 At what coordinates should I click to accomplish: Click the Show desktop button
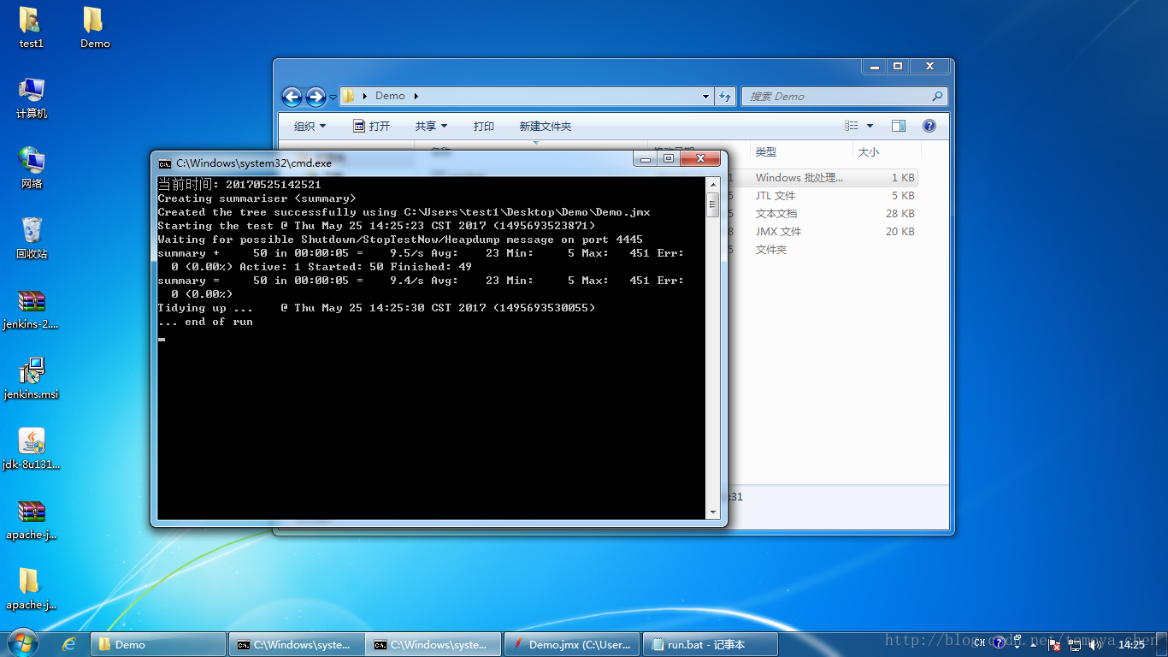pyautogui.click(x=1161, y=644)
